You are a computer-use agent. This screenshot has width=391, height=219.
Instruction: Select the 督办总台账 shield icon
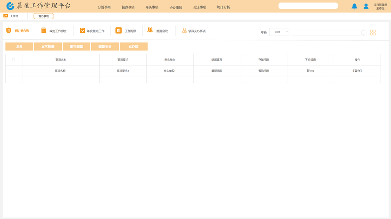coord(9,30)
